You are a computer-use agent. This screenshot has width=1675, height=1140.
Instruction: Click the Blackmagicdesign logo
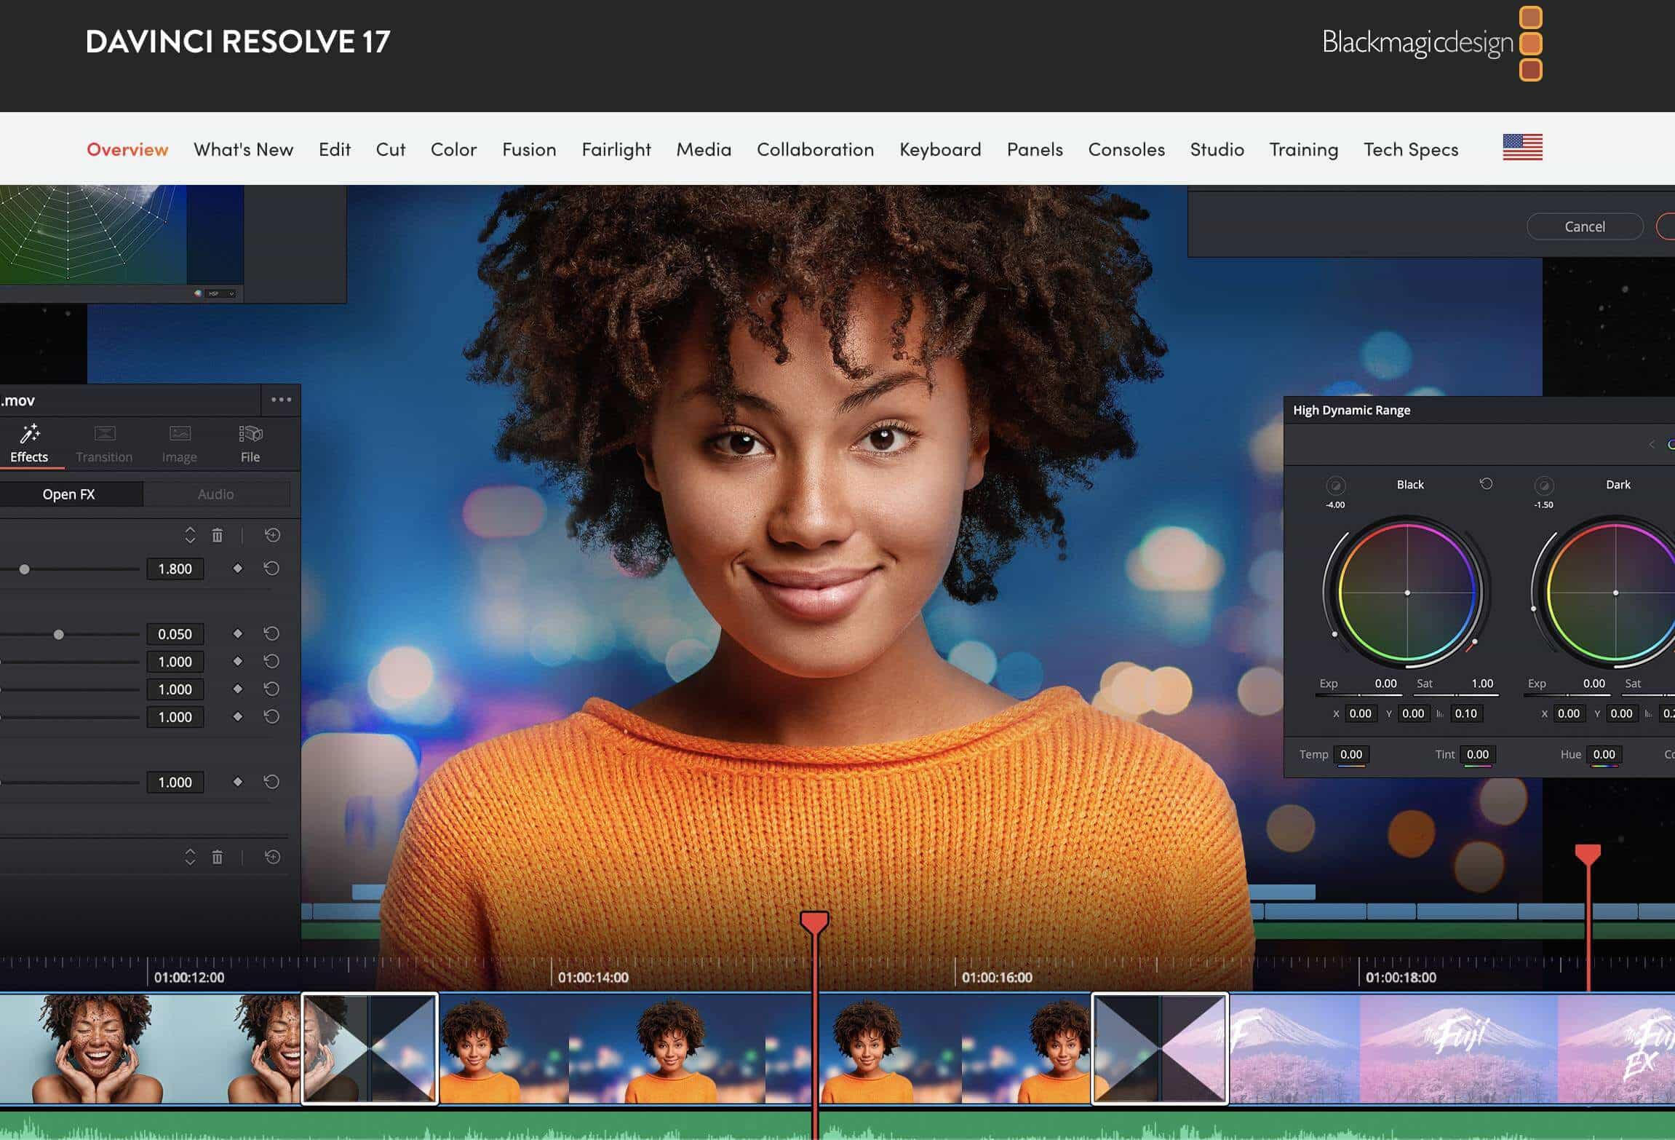click(x=1432, y=43)
